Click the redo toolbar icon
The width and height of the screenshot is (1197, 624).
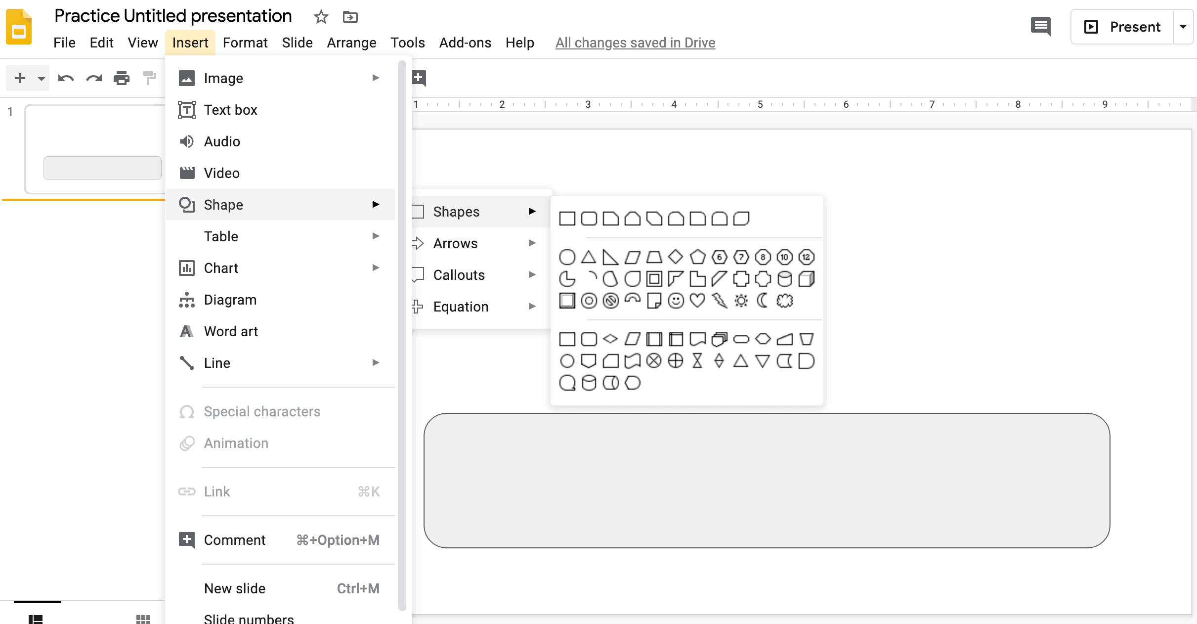point(94,78)
